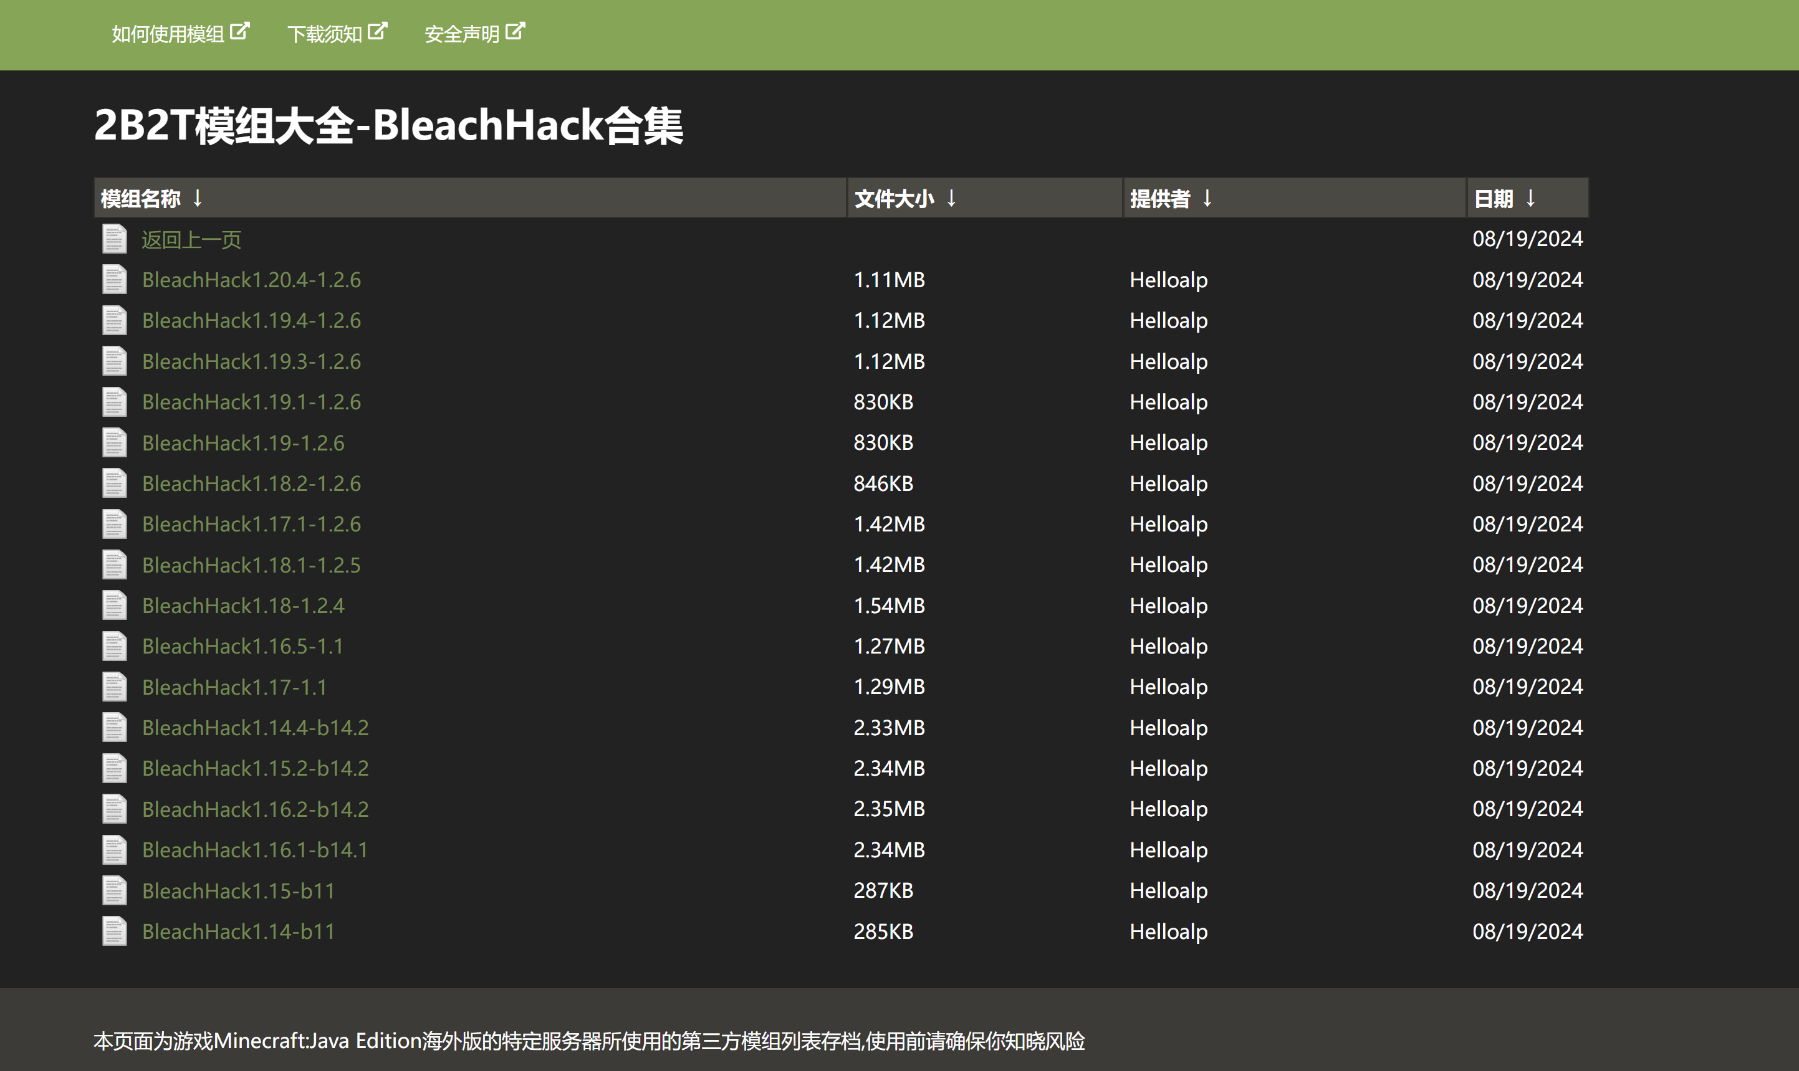Image resolution: width=1799 pixels, height=1071 pixels.
Task: Click file icon beside BleachHack1.15.2-b14.2
Action: [114, 768]
